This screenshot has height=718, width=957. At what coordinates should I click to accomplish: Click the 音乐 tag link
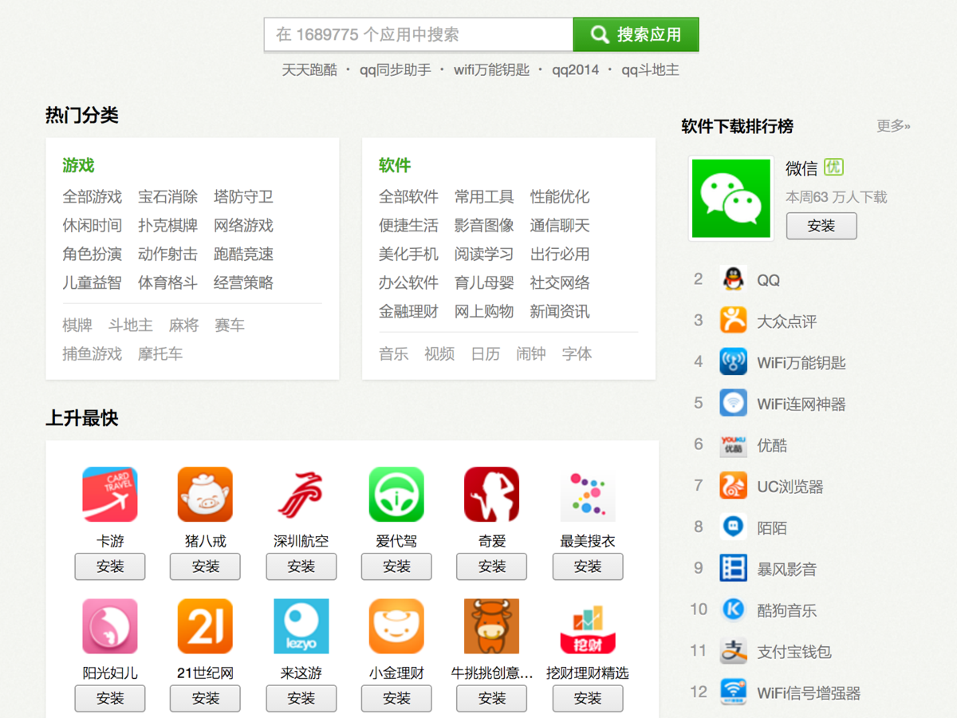[393, 353]
